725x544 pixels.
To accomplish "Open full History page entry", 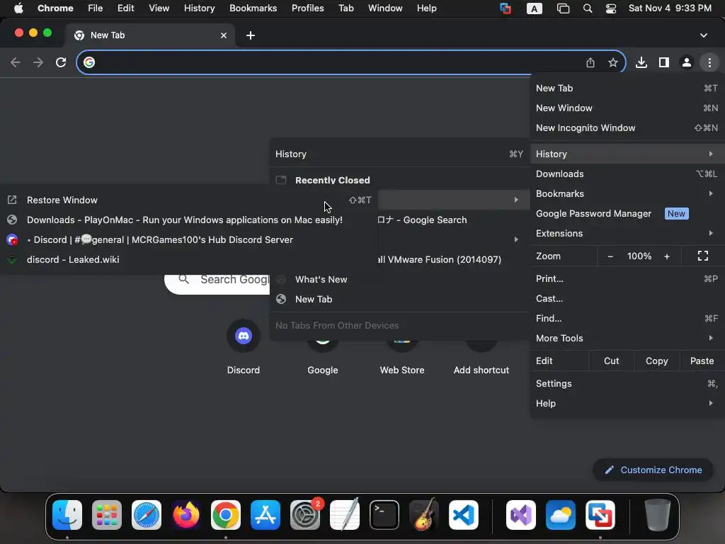I will [x=399, y=154].
